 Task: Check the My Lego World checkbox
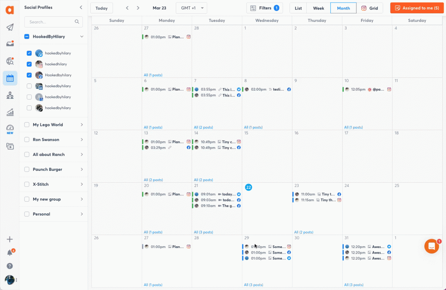click(27, 125)
